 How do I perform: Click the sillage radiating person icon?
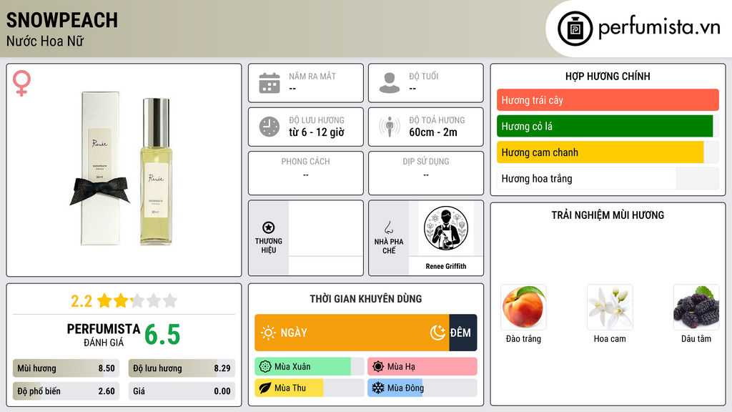pos(390,127)
